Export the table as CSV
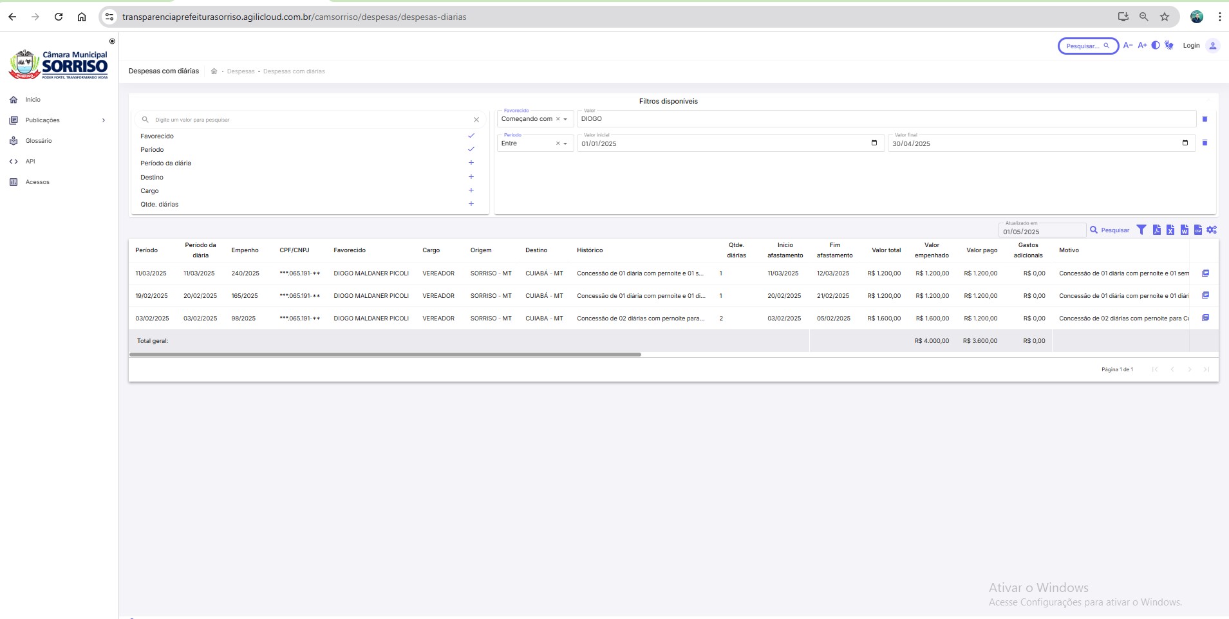This screenshot has width=1229, height=619. [1197, 230]
